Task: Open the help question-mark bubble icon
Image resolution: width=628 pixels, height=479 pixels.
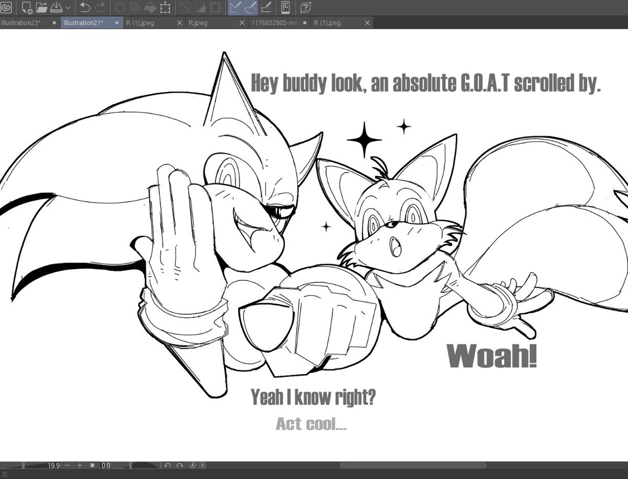Action: [x=306, y=8]
